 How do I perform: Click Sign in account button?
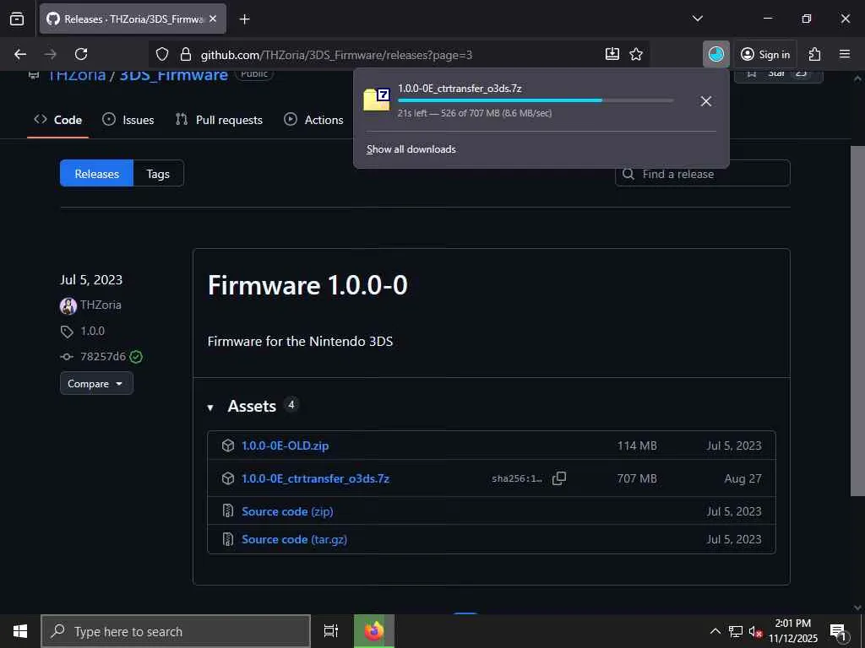[x=765, y=54]
